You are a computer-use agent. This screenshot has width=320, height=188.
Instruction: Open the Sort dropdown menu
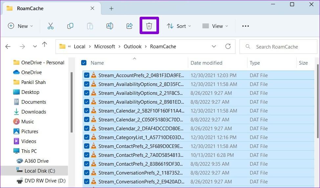tap(179, 26)
